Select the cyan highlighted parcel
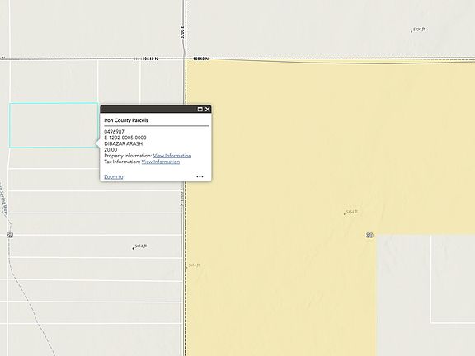The image size is (475, 356). 54,125
